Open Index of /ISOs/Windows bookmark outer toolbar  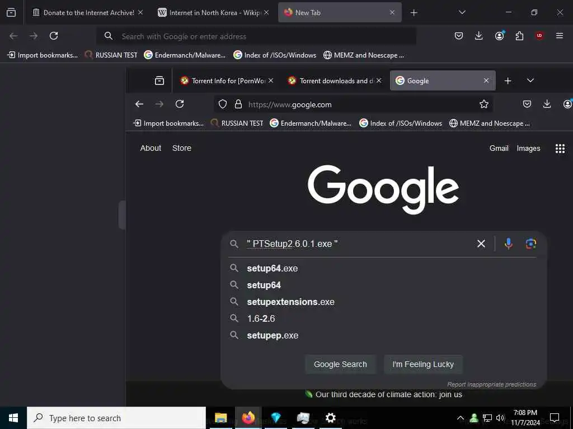pos(275,55)
